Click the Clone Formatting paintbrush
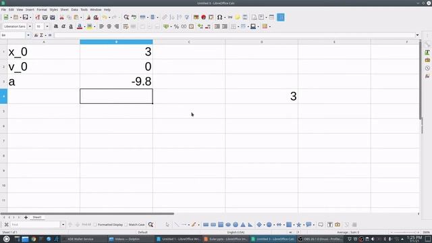The height and width of the screenshot is (243, 432). [x=88, y=18]
